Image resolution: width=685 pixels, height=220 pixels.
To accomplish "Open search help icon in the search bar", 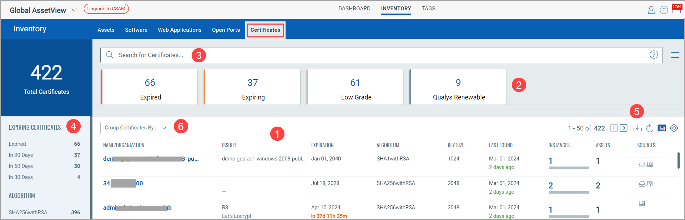I will pyautogui.click(x=654, y=55).
